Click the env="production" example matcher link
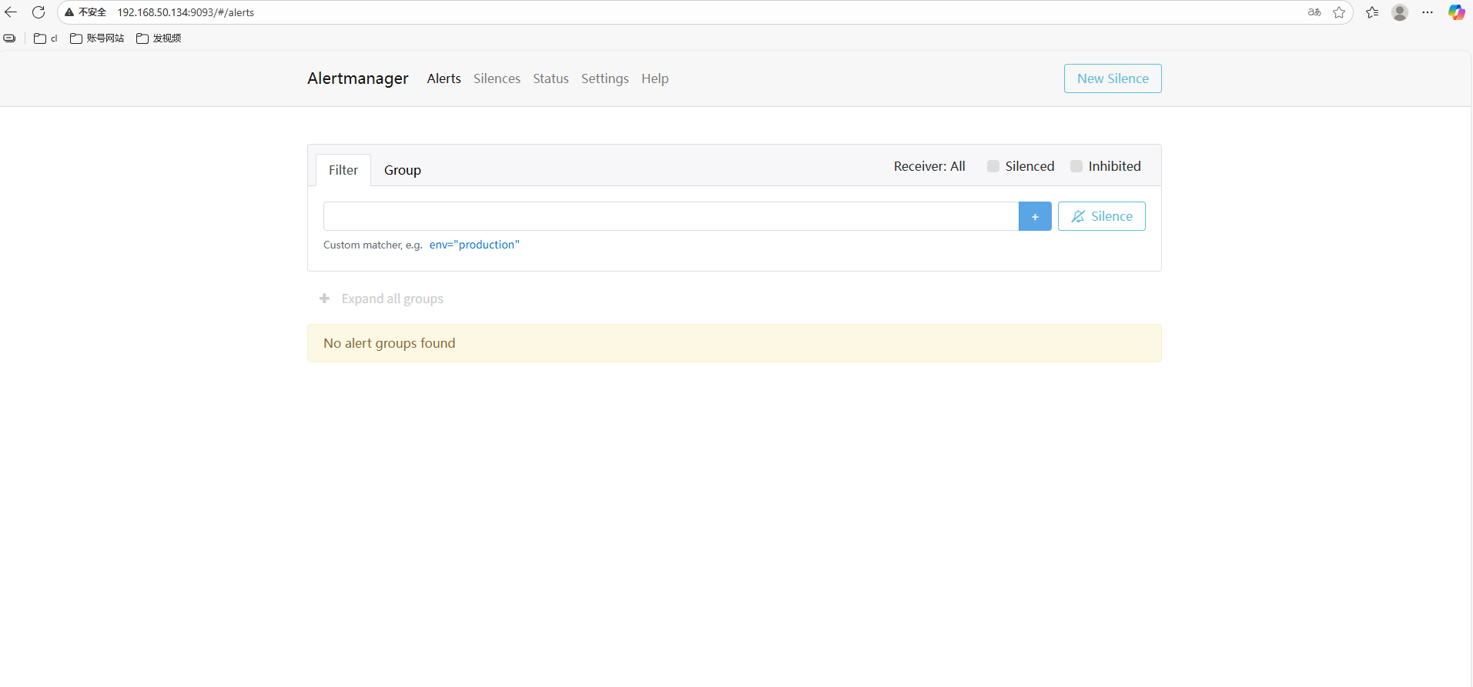 click(474, 245)
